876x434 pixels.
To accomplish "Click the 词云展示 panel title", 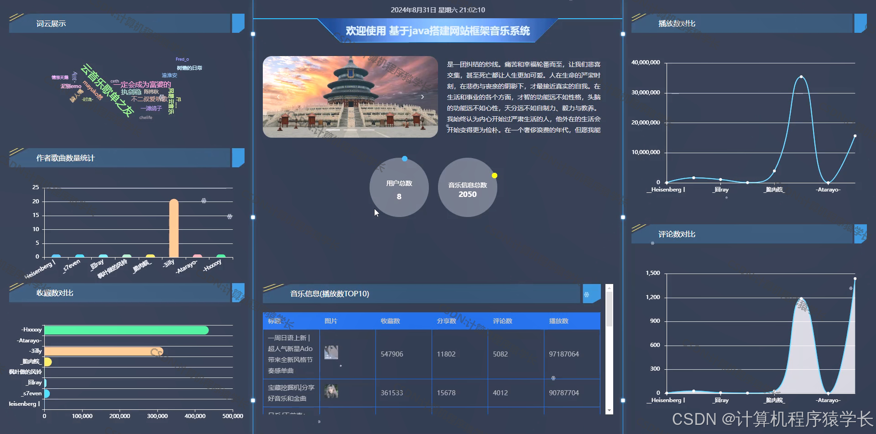I will pyautogui.click(x=51, y=24).
